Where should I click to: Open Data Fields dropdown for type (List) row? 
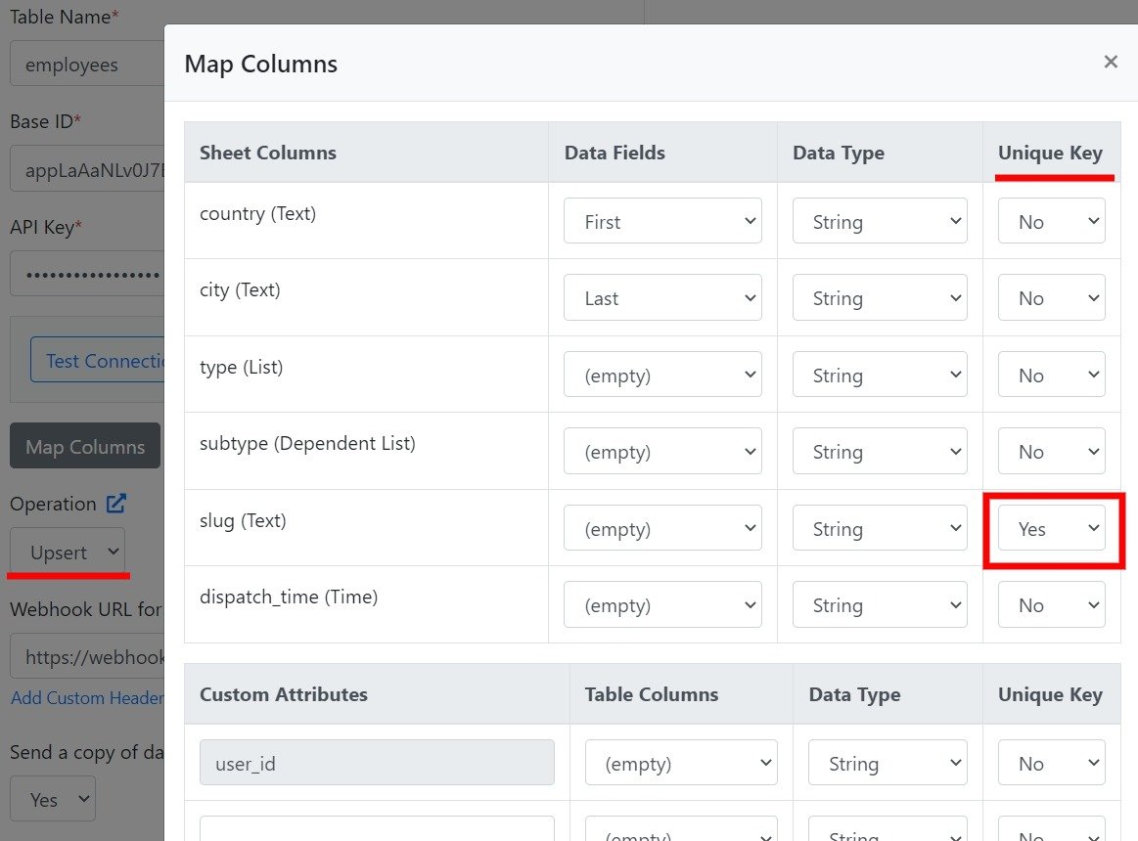coord(662,375)
